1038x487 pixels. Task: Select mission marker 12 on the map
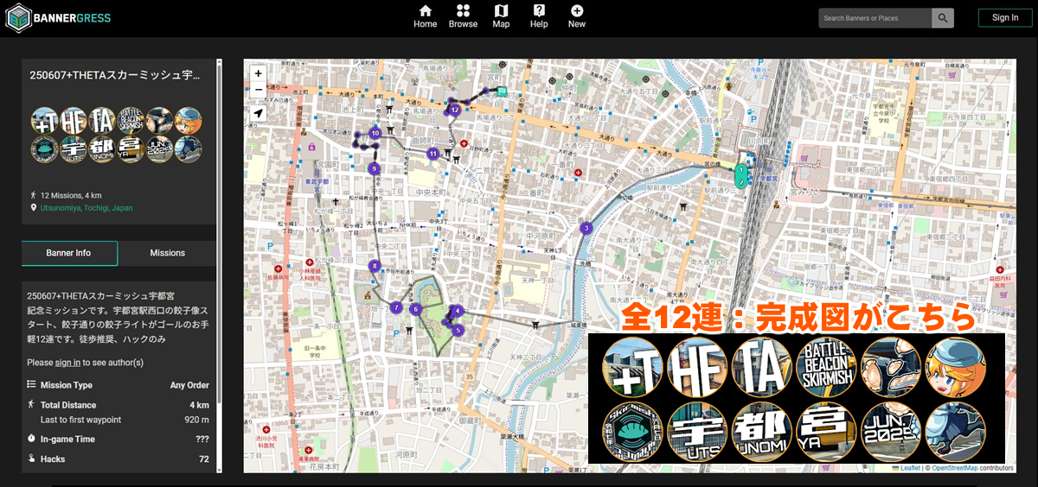[454, 110]
